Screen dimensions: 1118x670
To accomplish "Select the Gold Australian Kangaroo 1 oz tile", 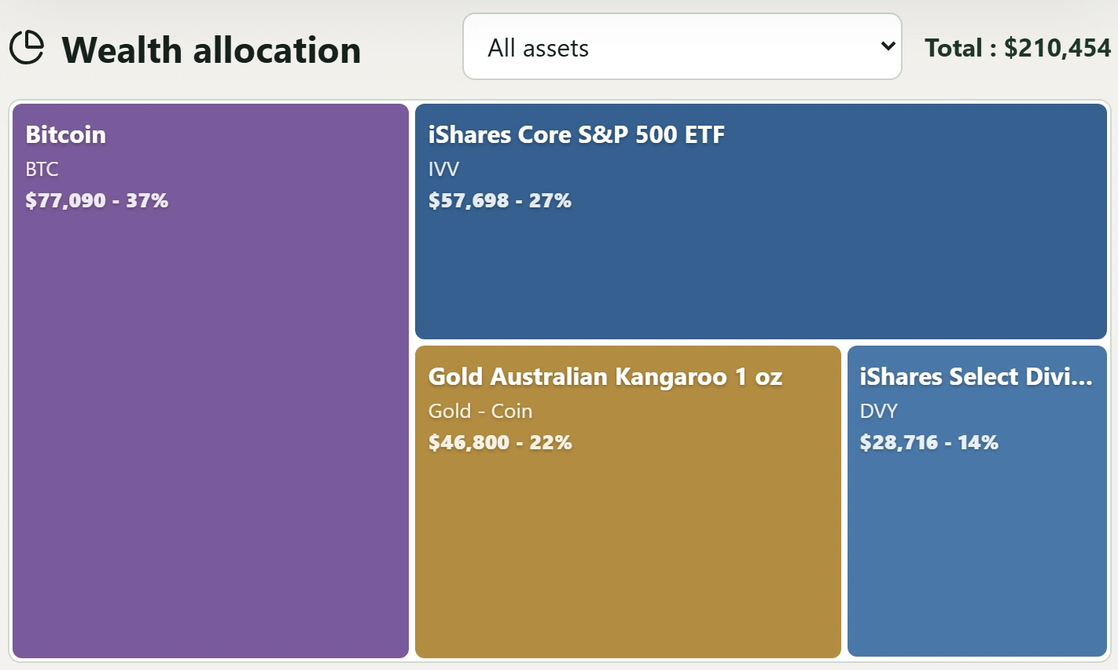I will [x=628, y=502].
